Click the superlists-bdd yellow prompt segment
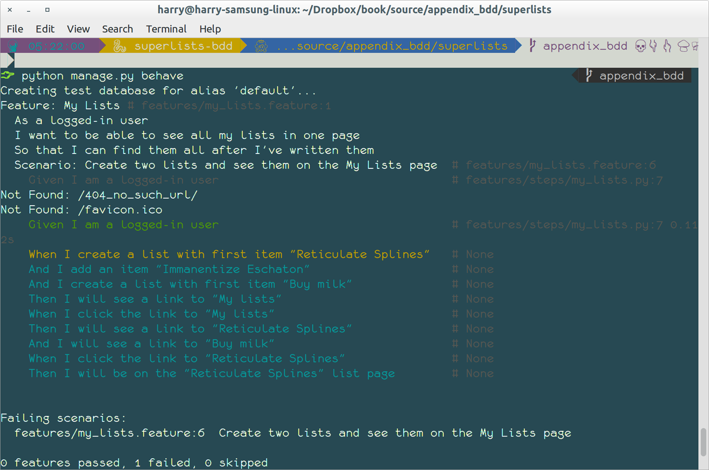709x470 pixels. [184, 46]
